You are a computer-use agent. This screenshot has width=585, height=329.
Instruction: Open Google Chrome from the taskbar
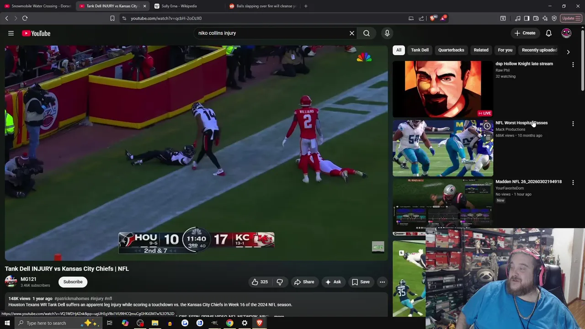229,323
